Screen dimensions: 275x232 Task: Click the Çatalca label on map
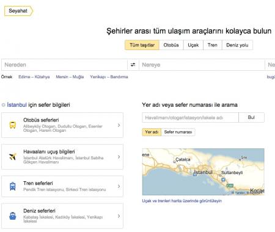(x=183, y=159)
